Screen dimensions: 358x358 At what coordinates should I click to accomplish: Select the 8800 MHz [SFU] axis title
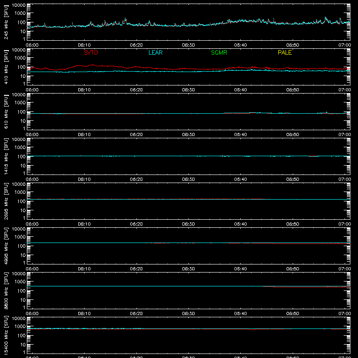[x=6, y=290]
